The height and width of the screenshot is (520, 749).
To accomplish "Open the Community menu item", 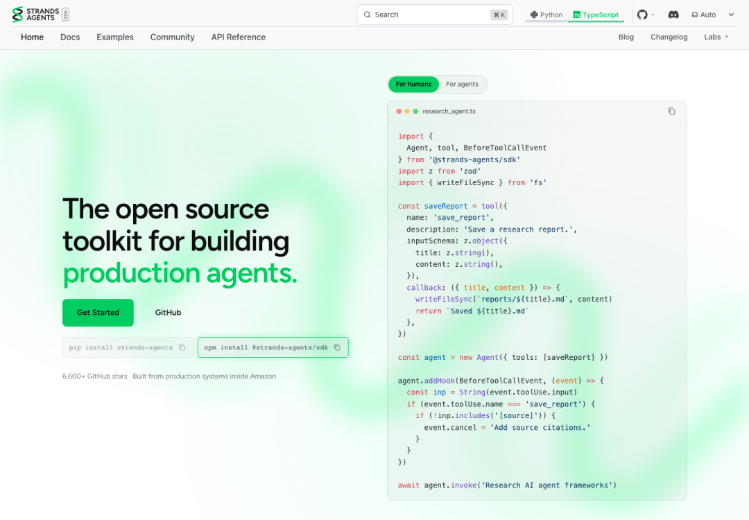I will pos(173,37).
